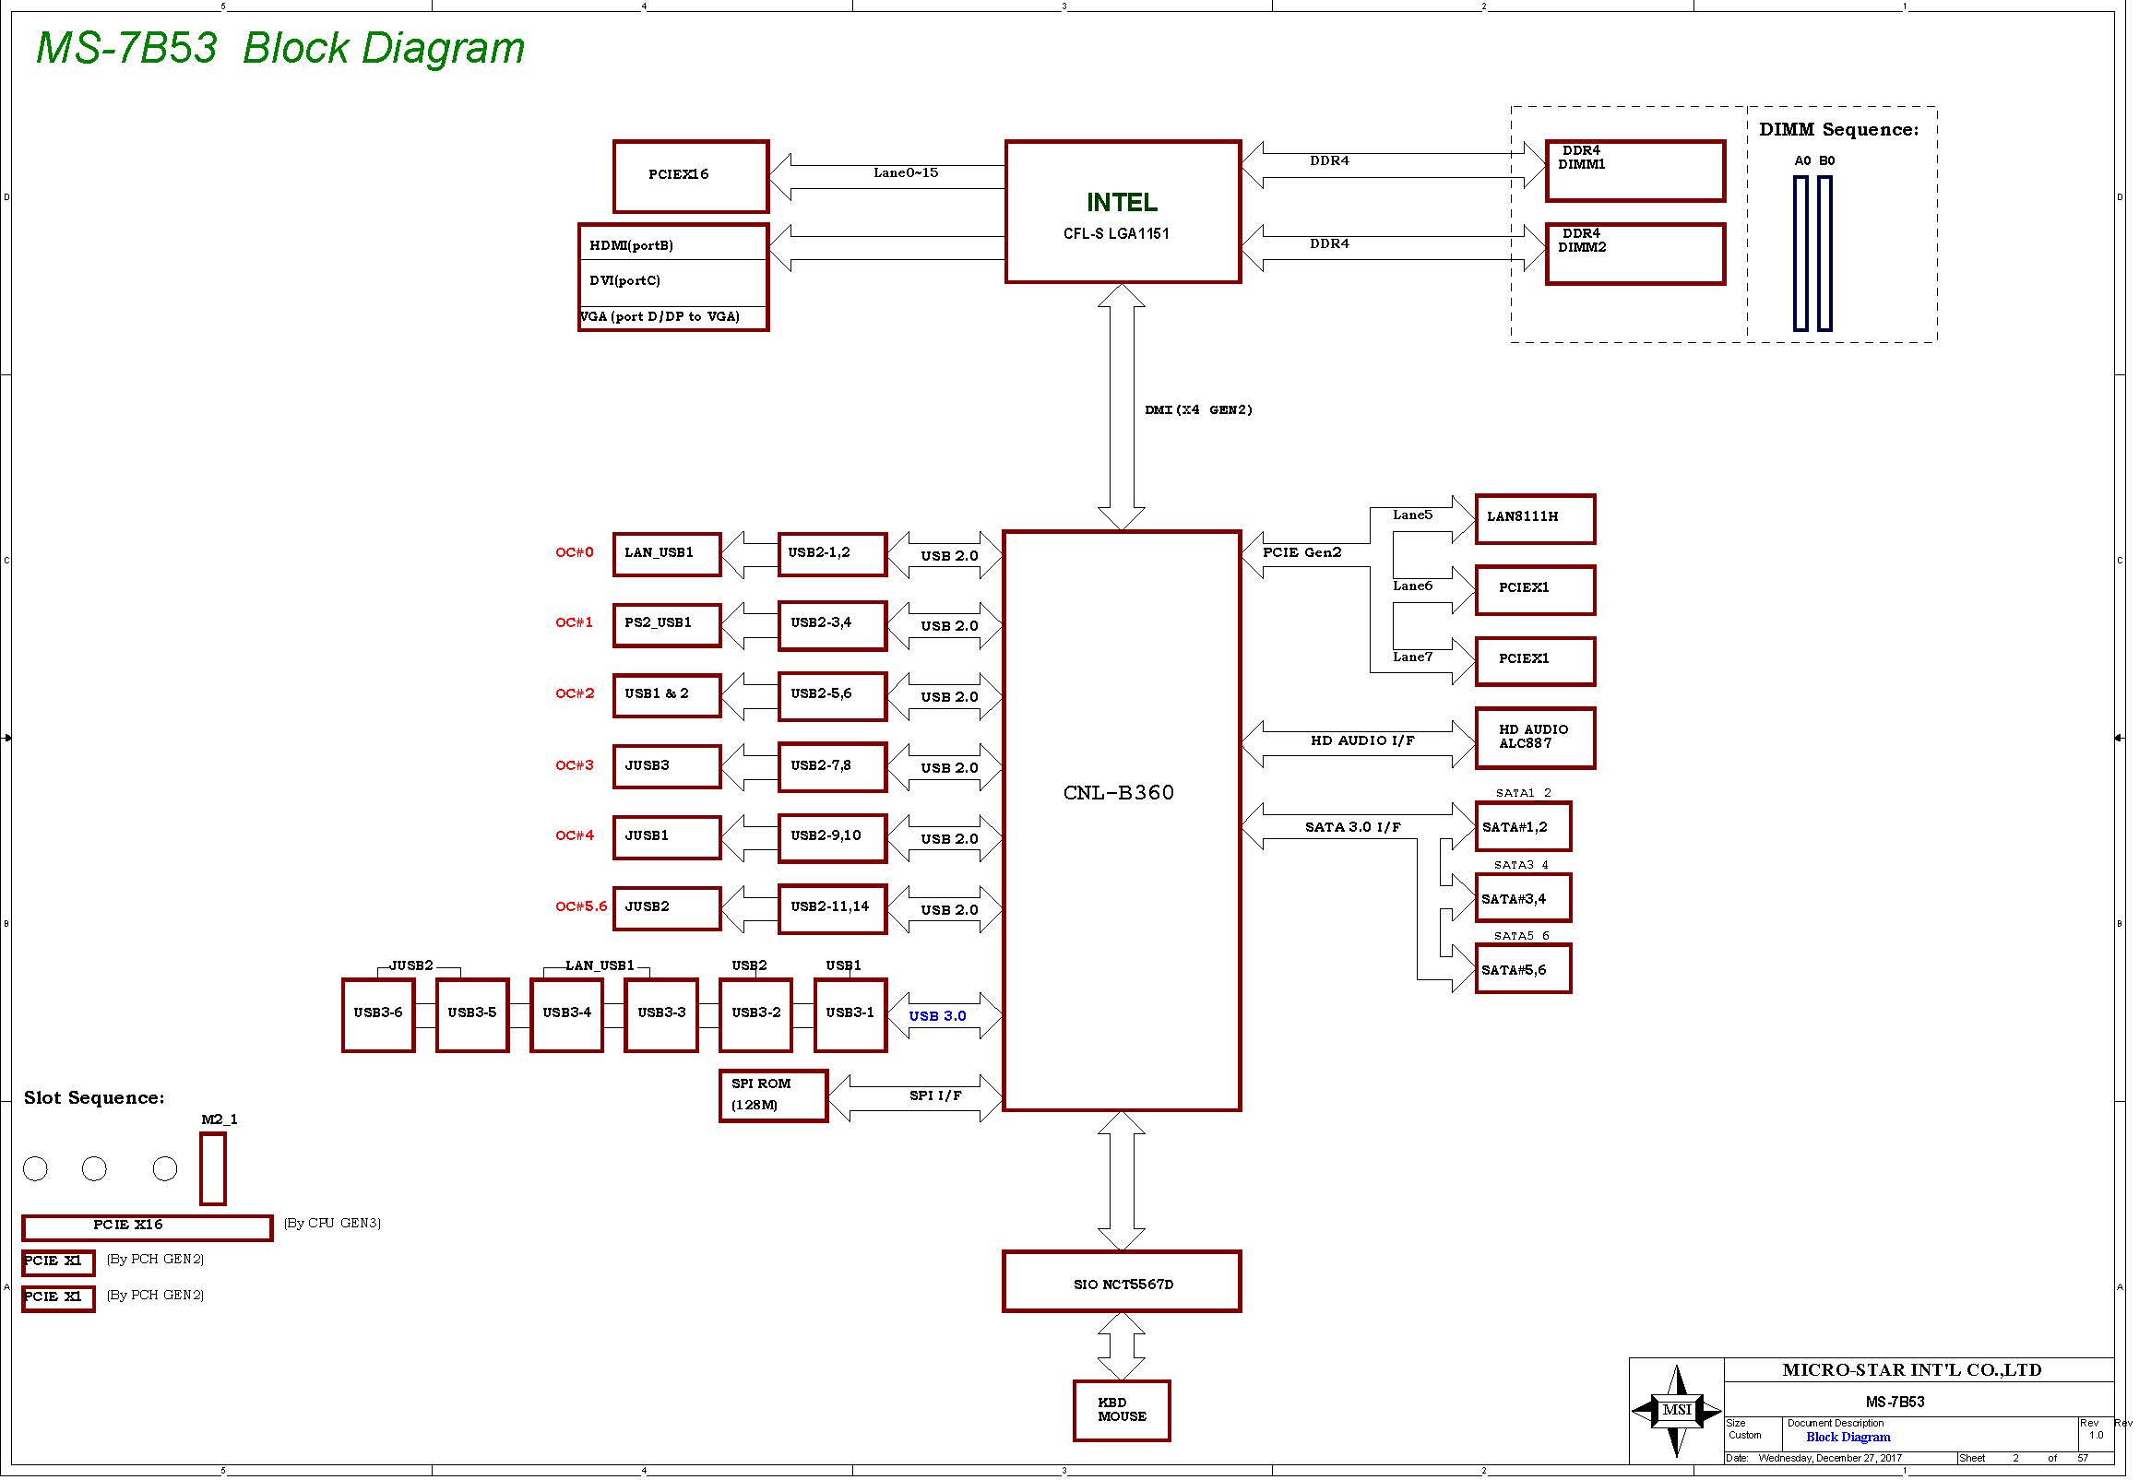Click the SIO NCT5567D block

click(x=1121, y=1281)
